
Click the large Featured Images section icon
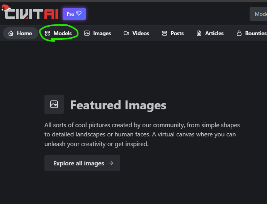click(x=54, y=104)
